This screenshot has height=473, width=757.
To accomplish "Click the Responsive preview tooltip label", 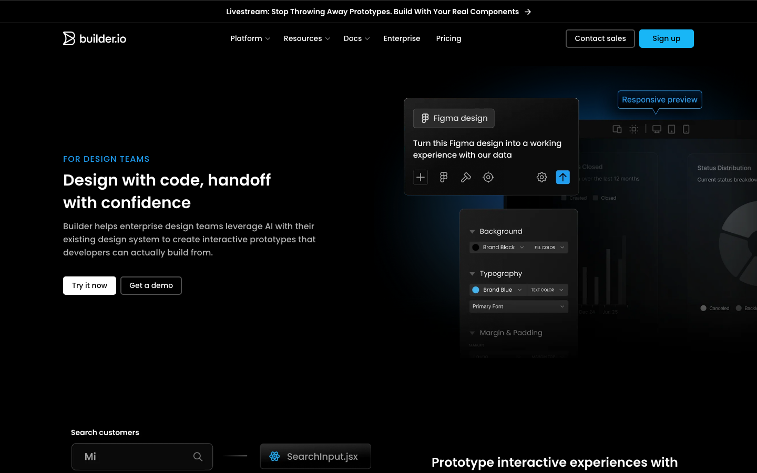I will 660,100.
